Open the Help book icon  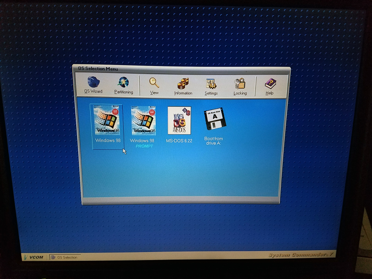270,87
